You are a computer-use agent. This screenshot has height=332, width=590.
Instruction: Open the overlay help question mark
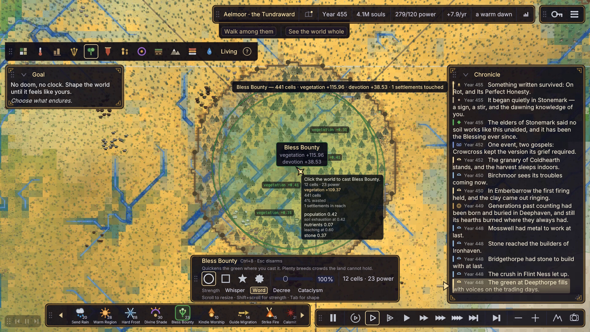pyautogui.click(x=247, y=52)
